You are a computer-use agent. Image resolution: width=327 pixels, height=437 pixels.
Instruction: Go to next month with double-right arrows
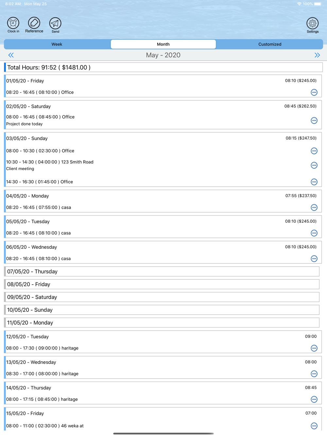point(317,55)
